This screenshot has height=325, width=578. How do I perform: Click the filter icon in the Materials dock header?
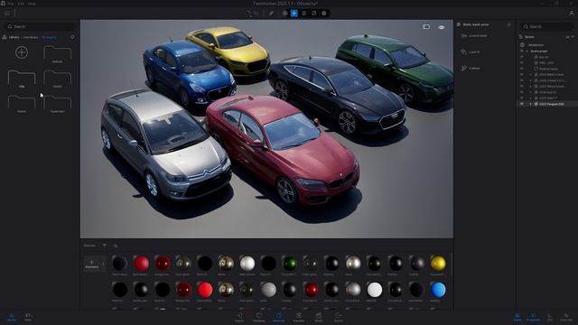click(105, 246)
